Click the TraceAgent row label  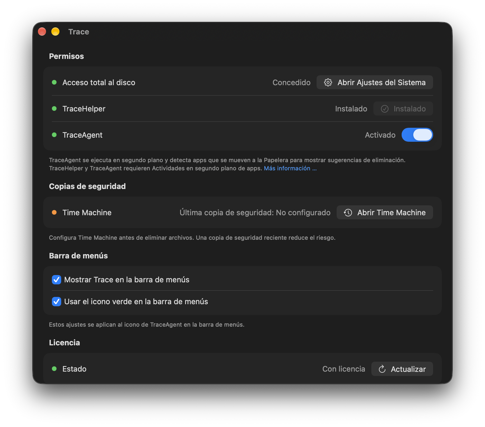pos(82,135)
